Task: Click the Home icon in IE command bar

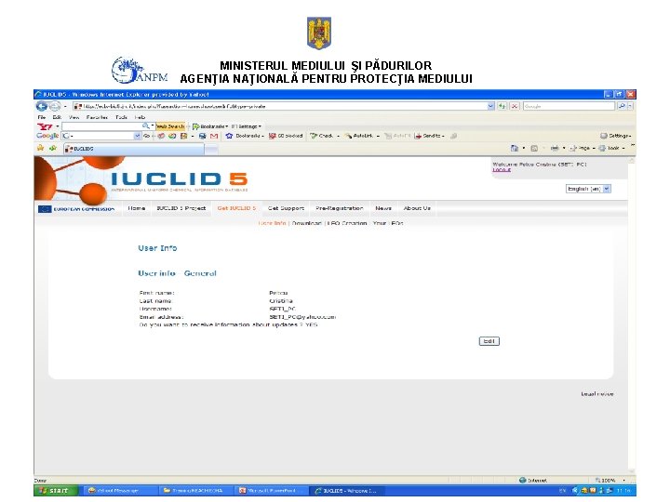Action: pos(515,148)
